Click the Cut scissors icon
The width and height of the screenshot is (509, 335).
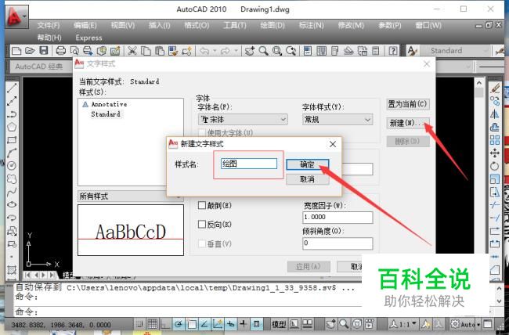(x=132, y=51)
